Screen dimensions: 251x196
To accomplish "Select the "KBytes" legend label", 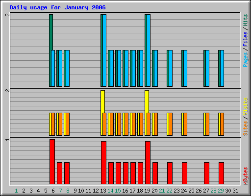I will 245,176.
